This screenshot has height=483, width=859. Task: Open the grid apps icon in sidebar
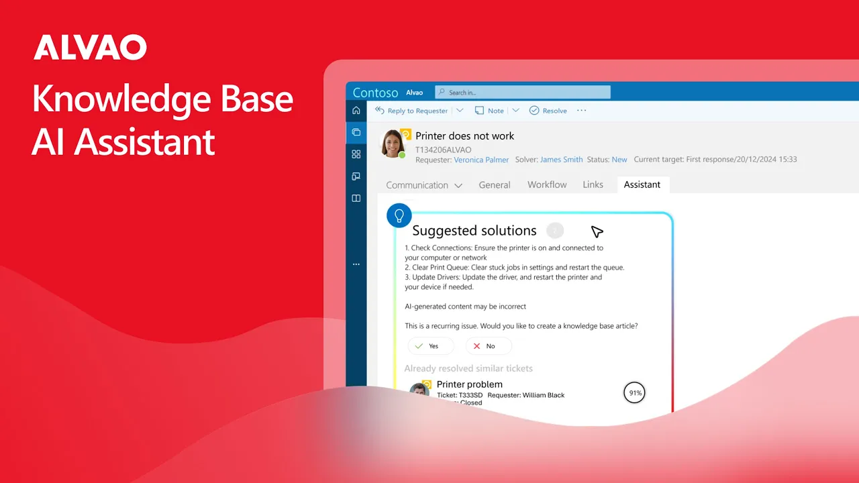point(356,154)
